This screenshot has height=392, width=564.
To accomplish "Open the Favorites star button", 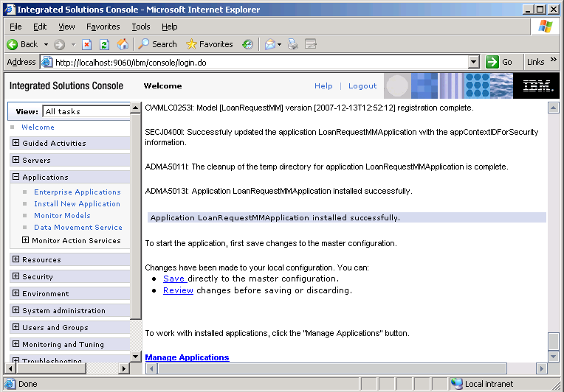I will pos(210,44).
